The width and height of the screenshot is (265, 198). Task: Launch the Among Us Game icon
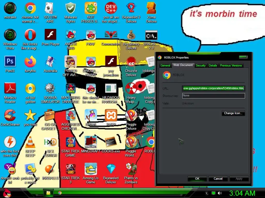[x=91, y=169]
